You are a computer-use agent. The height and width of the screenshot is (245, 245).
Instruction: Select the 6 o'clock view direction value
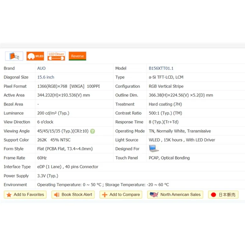click(x=45, y=122)
